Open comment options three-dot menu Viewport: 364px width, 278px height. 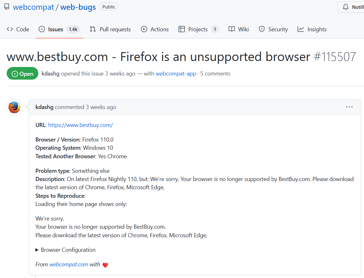349,107
